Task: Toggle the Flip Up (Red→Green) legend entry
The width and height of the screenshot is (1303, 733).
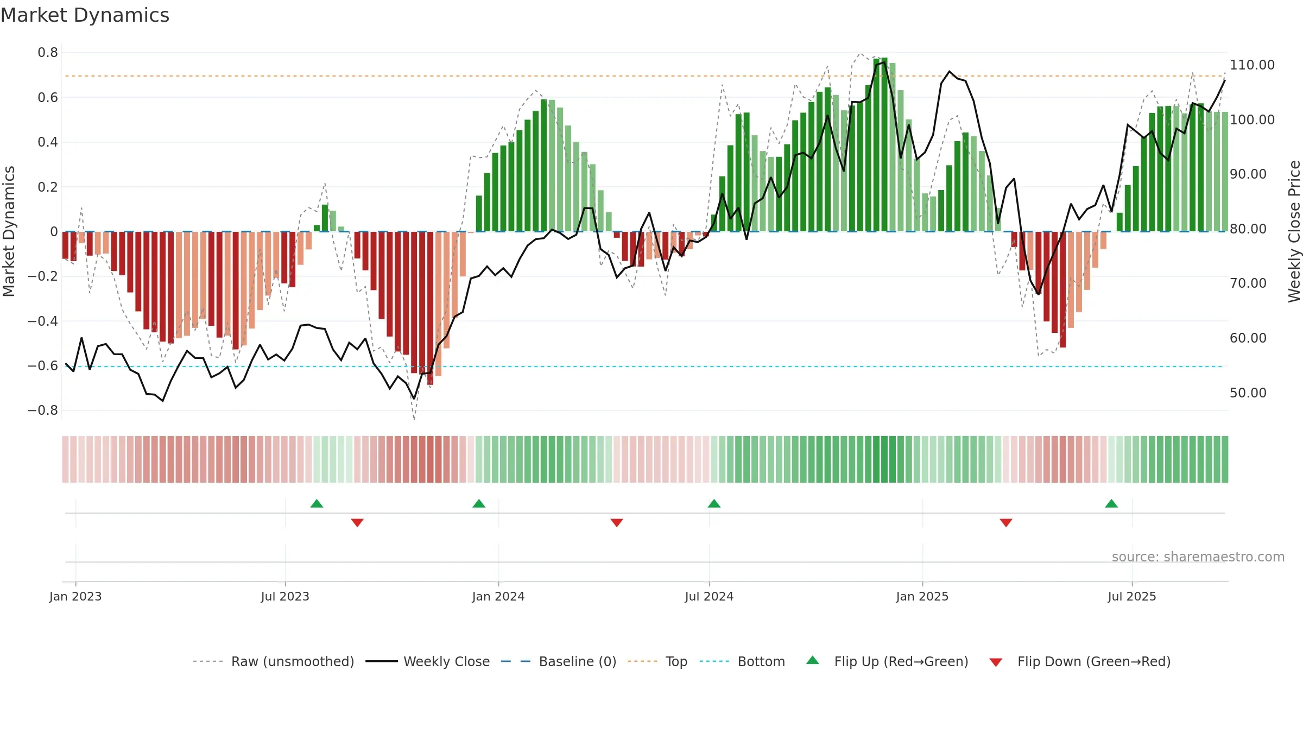Action: pos(887,661)
